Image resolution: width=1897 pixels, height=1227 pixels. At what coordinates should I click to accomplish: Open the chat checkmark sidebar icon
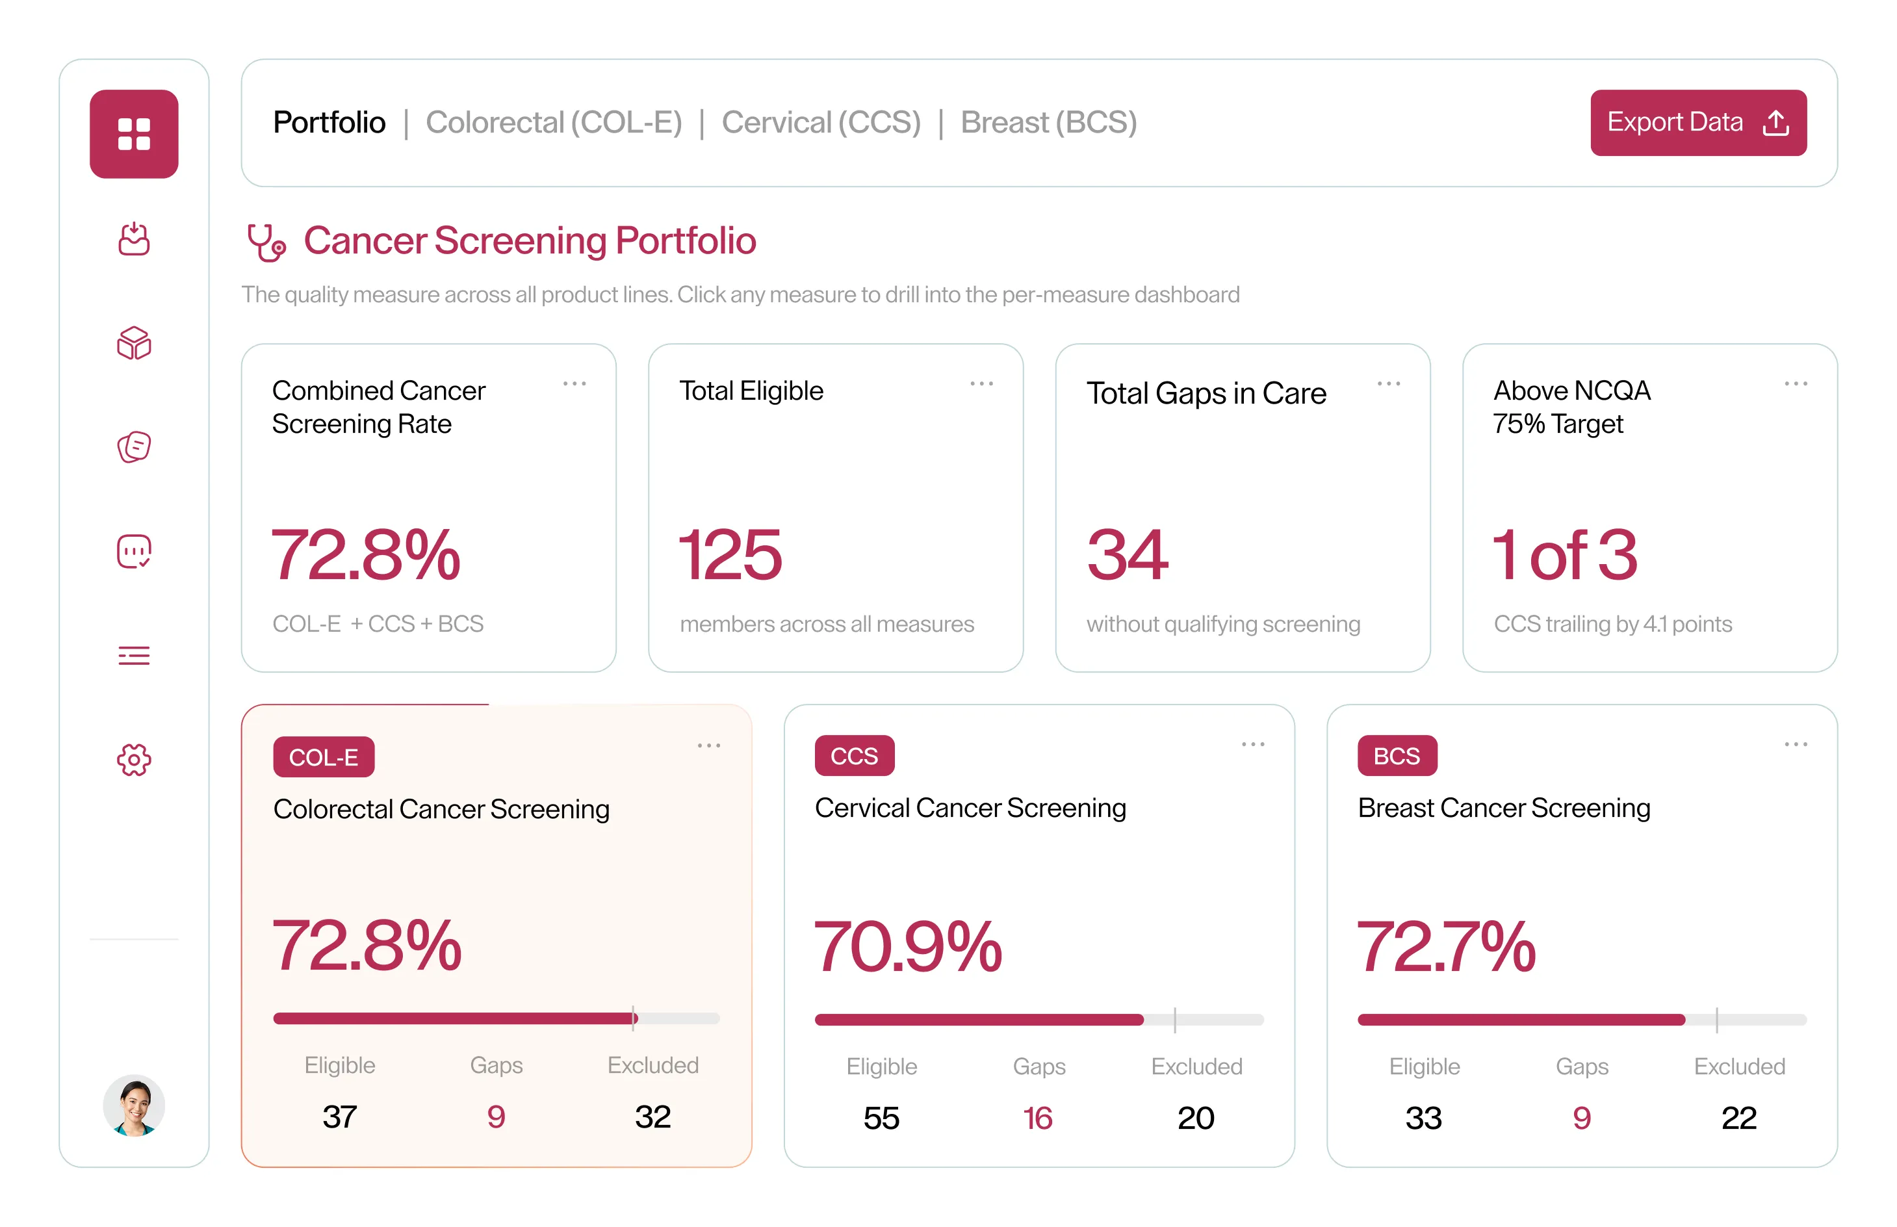pyautogui.click(x=134, y=551)
